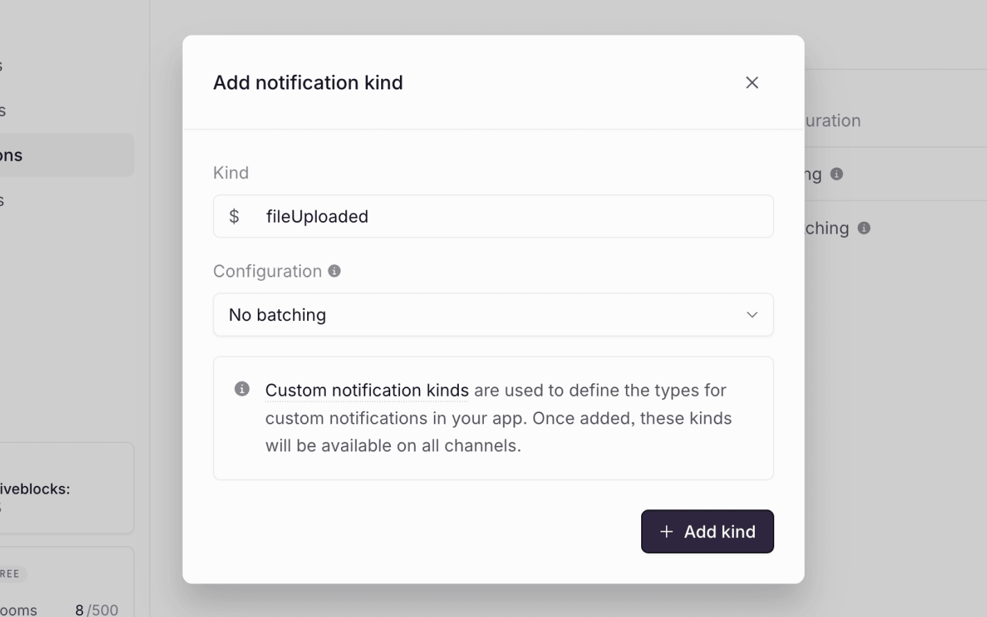Click the X to dismiss the Add notification kind dialog
Image resolution: width=987 pixels, height=617 pixels.
click(x=752, y=82)
